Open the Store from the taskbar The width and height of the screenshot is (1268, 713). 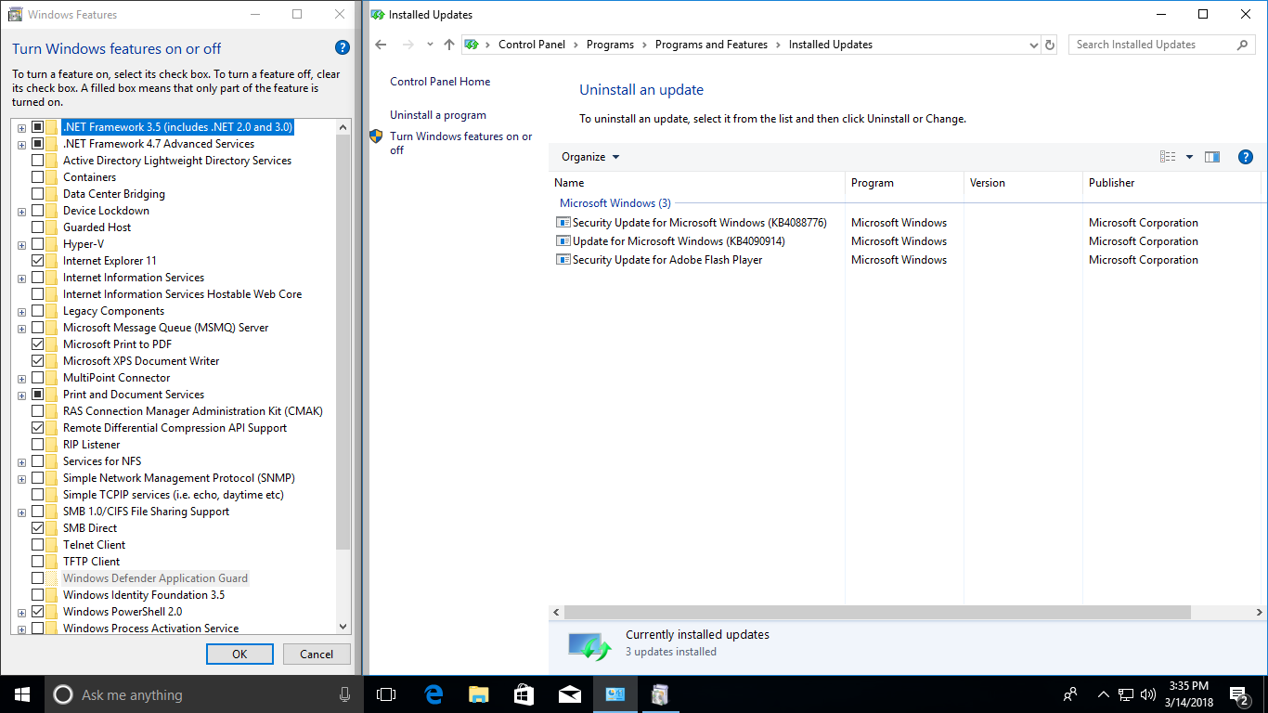524,694
